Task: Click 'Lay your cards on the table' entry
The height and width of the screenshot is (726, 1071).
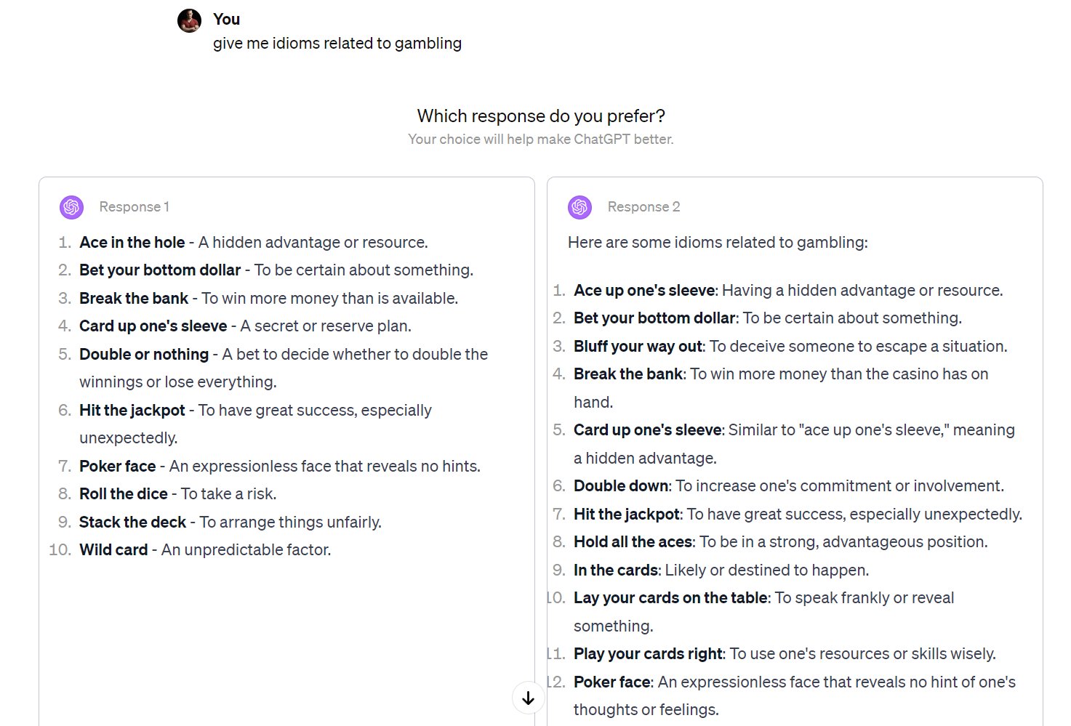Action: (x=670, y=598)
